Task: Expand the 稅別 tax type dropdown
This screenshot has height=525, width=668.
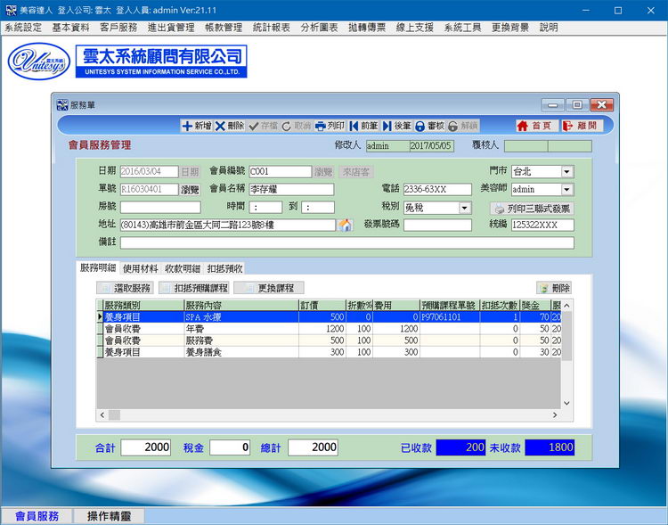Action: (x=464, y=208)
